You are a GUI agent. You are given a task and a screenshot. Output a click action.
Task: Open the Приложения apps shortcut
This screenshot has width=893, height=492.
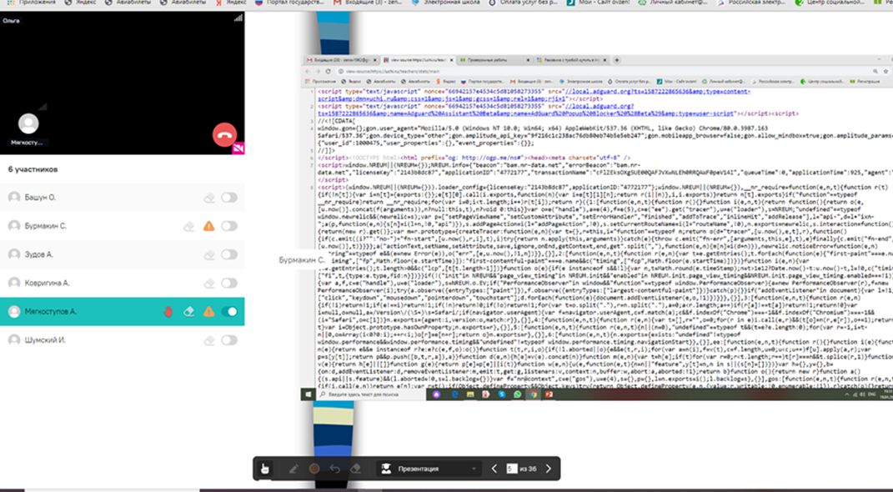pos(32,3)
